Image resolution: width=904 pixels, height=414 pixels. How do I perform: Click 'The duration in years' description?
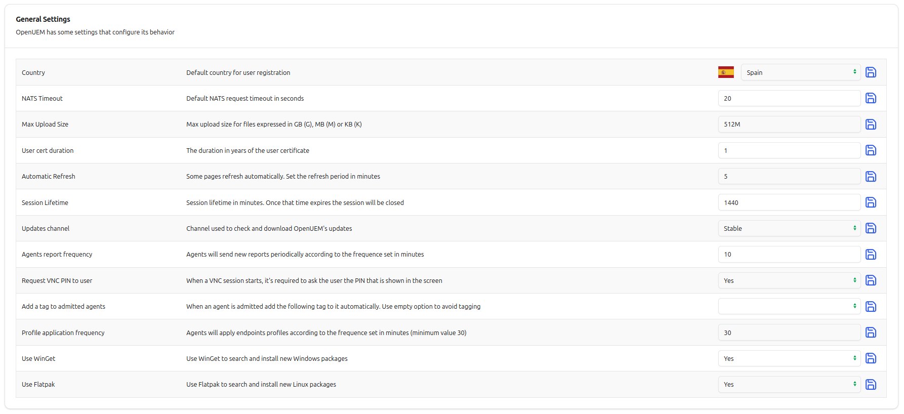click(x=248, y=151)
